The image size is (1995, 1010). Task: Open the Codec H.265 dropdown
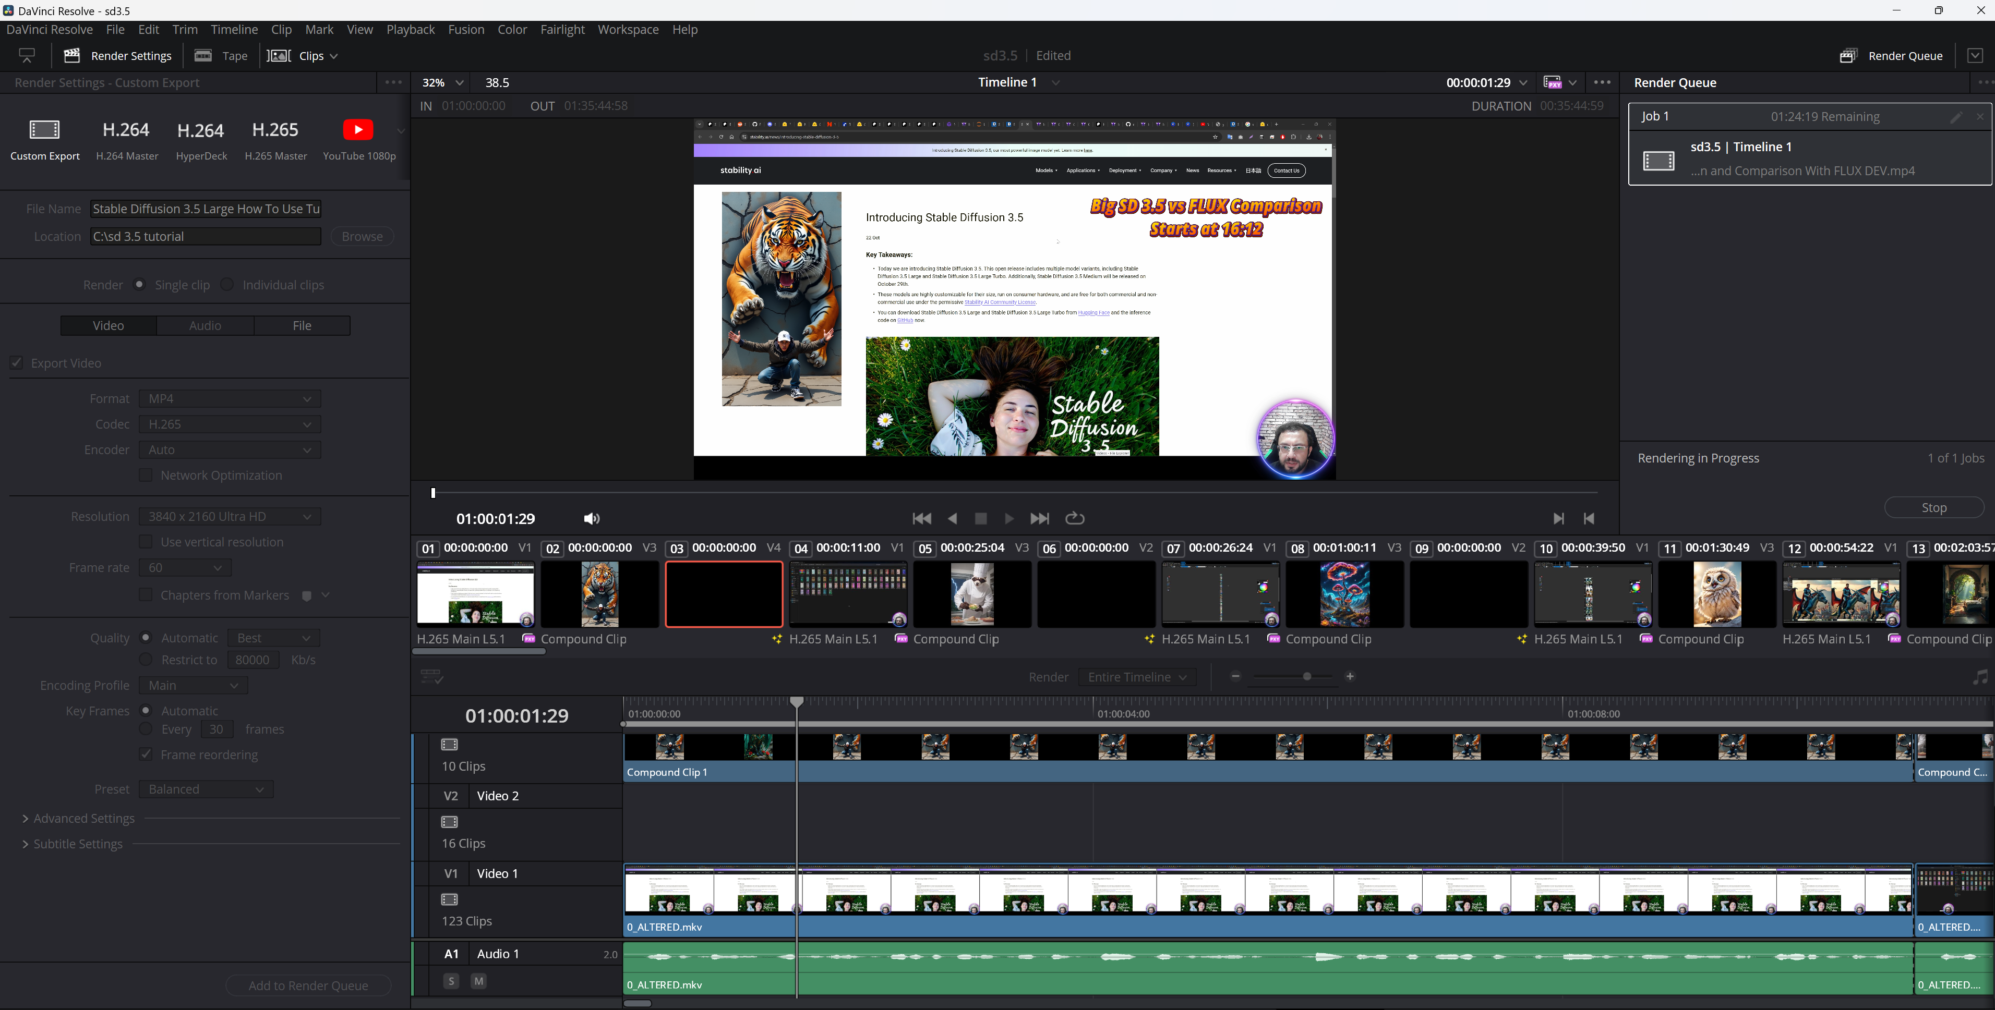(x=229, y=424)
